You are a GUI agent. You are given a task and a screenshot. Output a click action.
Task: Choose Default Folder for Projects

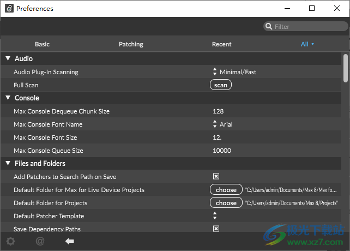(226, 203)
